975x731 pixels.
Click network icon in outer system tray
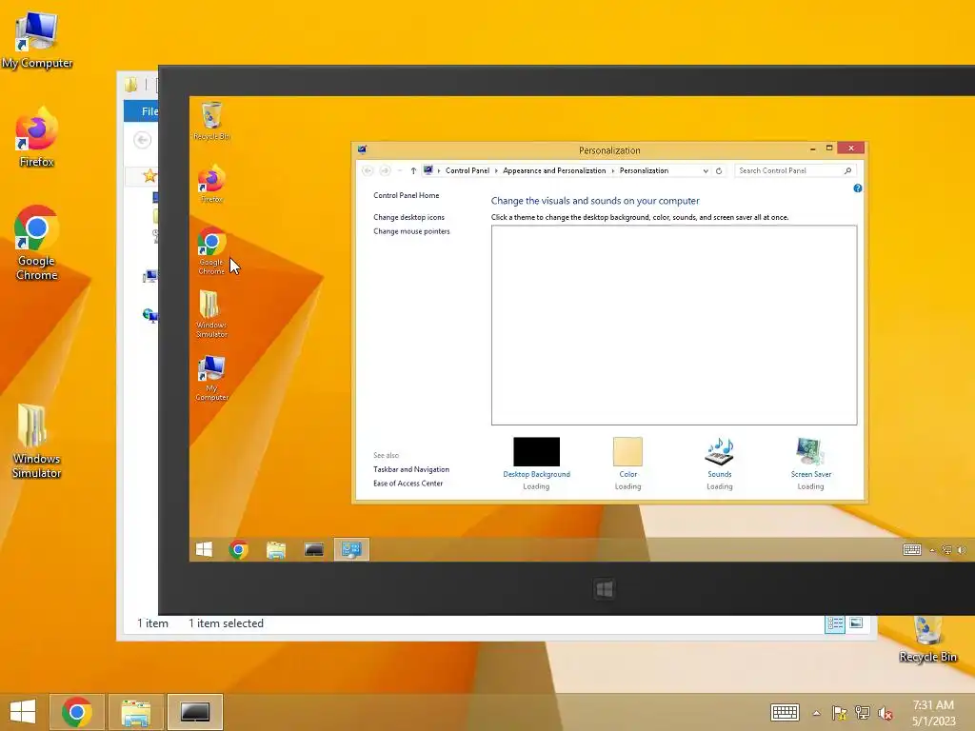863,713
